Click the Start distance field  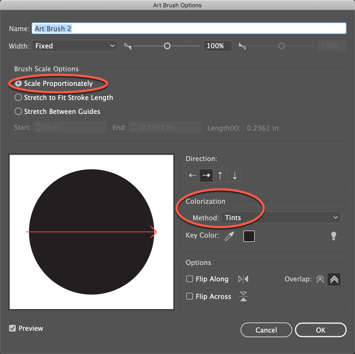click(74, 127)
